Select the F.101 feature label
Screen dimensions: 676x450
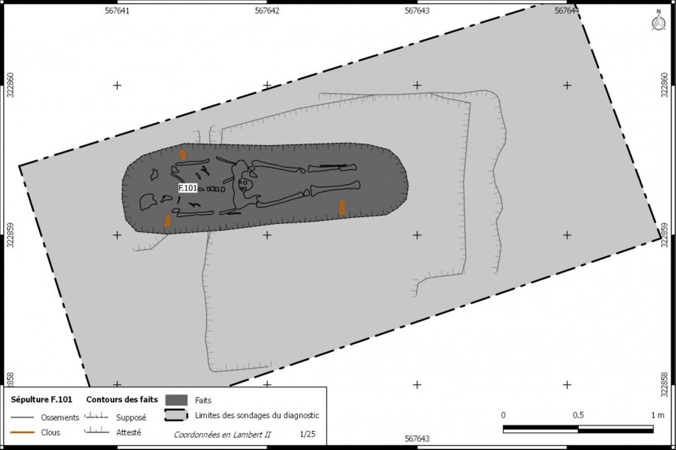(x=188, y=188)
